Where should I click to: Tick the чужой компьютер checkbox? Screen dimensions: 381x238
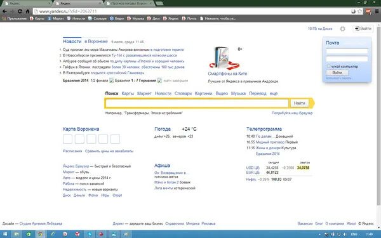click(328, 66)
